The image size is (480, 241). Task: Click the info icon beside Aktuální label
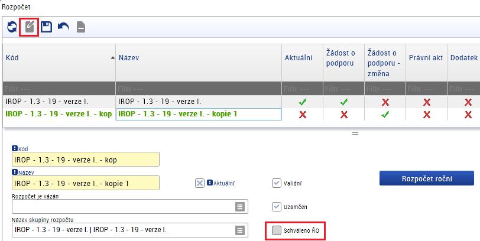coord(210,183)
